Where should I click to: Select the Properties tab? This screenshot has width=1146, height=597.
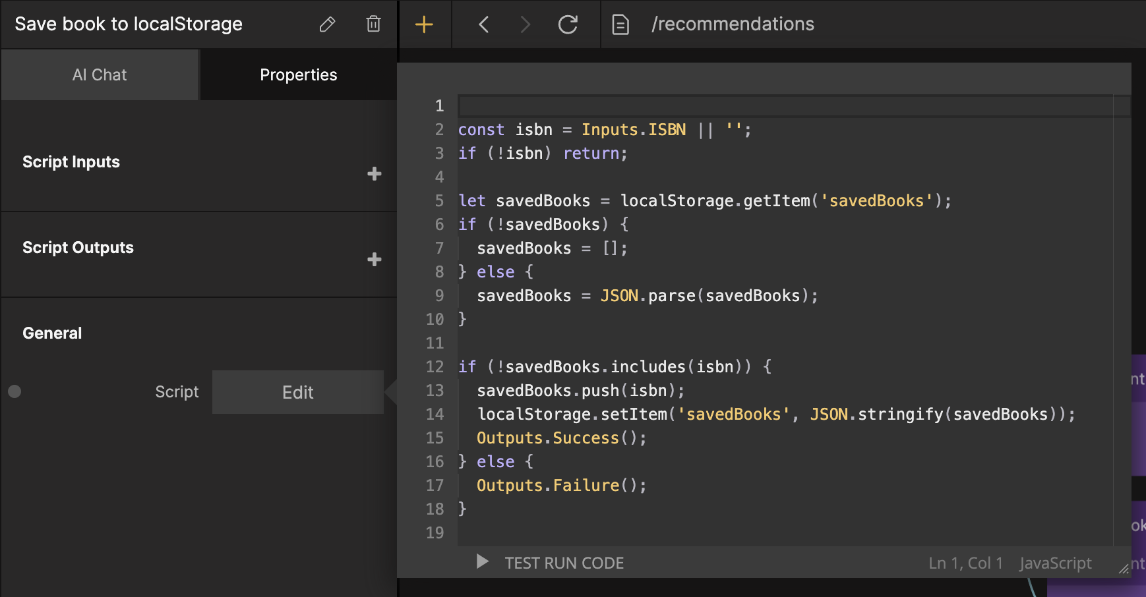click(298, 75)
